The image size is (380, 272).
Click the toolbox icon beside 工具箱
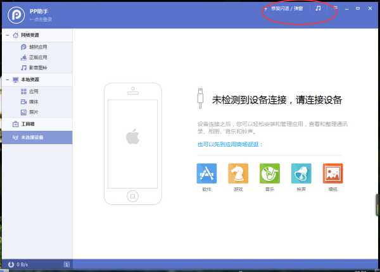[15, 124]
